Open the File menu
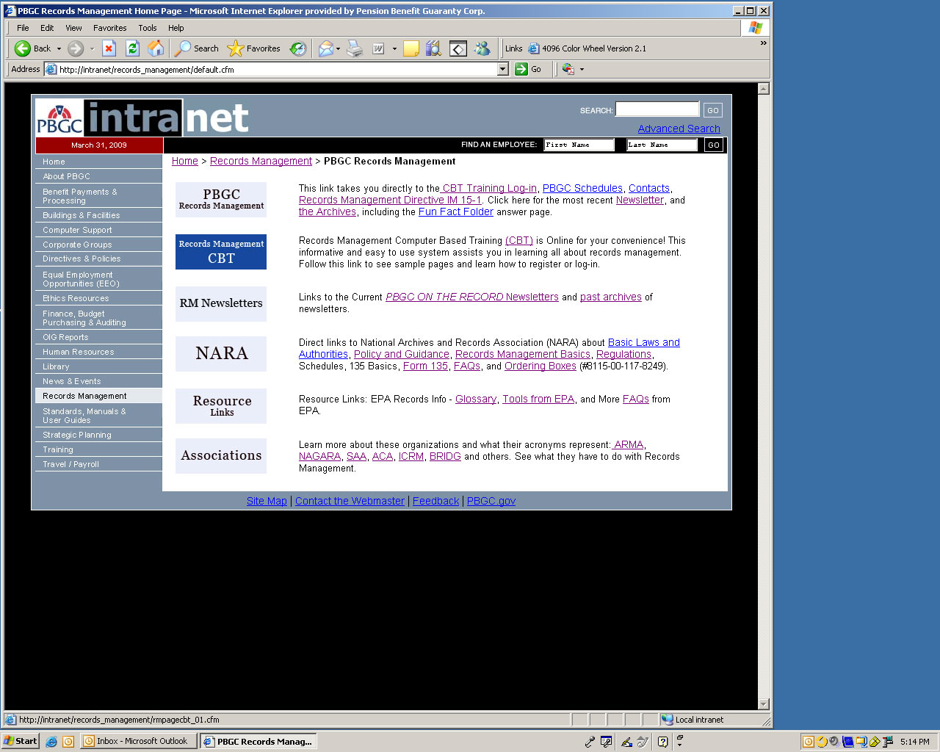This screenshot has width=940, height=752. pyautogui.click(x=23, y=28)
